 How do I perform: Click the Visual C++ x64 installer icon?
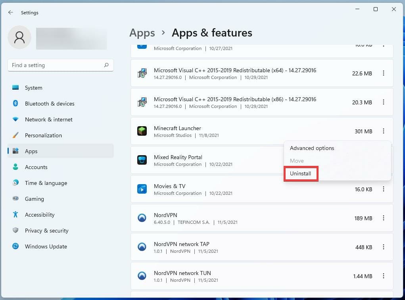(142, 73)
